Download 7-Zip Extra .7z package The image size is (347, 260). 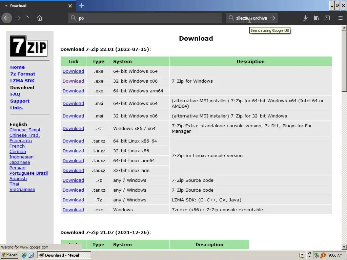tap(73, 128)
